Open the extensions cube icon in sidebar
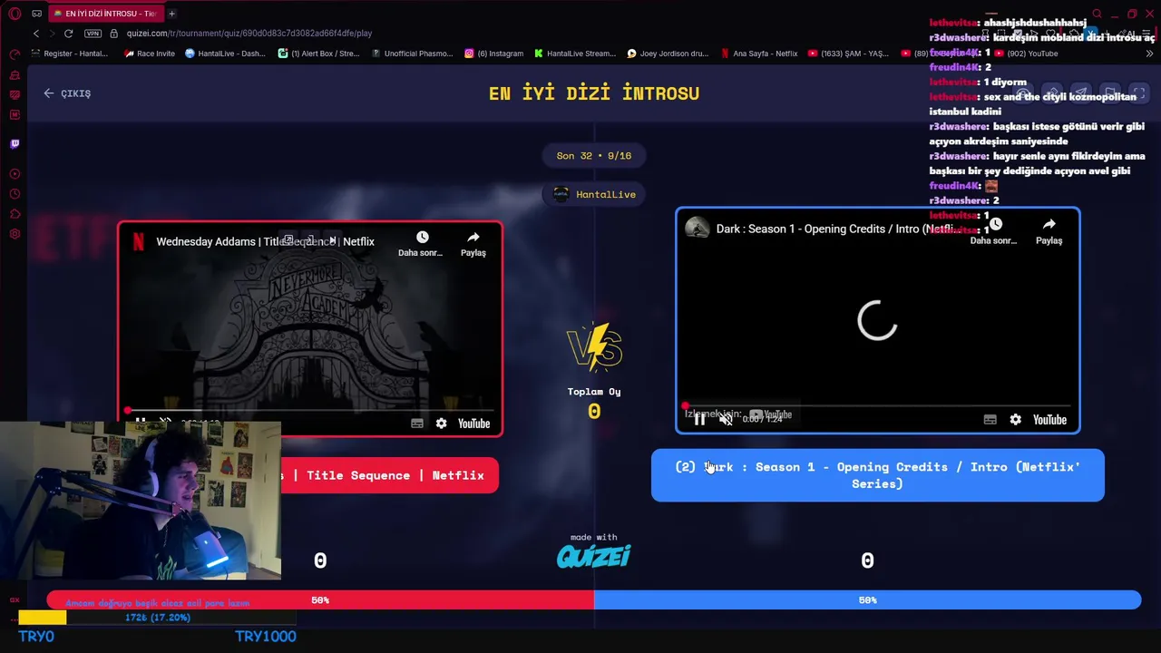This screenshot has width=1161, height=653. [x=15, y=214]
